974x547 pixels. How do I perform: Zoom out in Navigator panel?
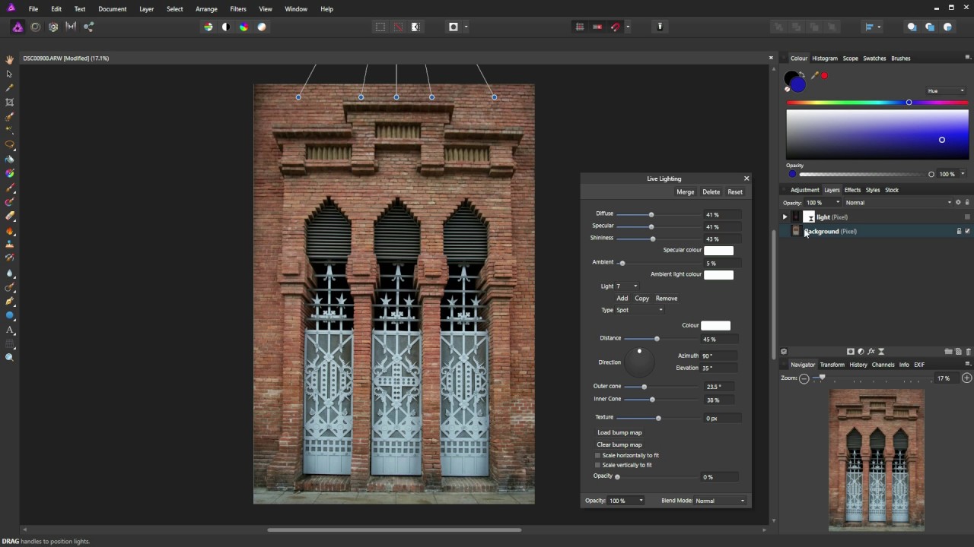(x=804, y=378)
